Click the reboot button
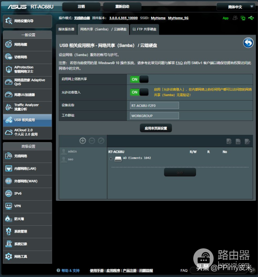 [x=122, y=7]
